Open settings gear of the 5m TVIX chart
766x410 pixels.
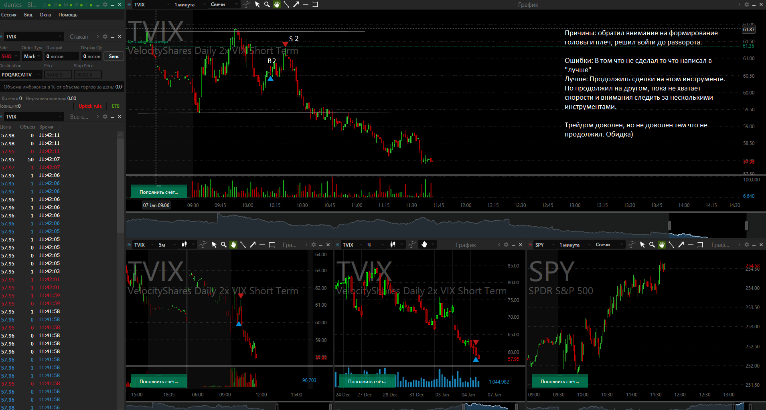tap(314, 245)
